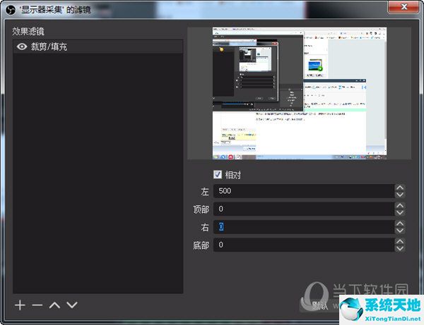Image resolution: width=424 pixels, height=325 pixels.
Task: Decrease the 左 crop value
Action: tap(400, 195)
